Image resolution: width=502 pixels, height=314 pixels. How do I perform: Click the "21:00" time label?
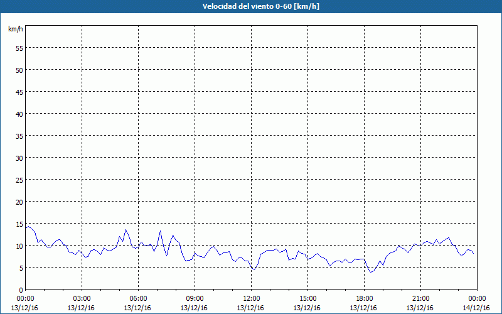click(x=420, y=299)
